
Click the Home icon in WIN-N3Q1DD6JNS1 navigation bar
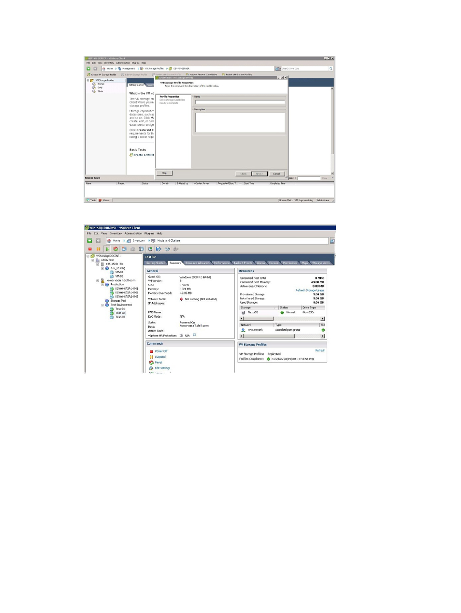pyautogui.click(x=109, y=240)
